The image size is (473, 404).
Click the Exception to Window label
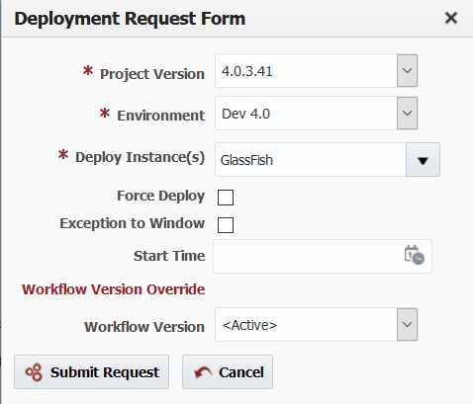click(133, 223)
